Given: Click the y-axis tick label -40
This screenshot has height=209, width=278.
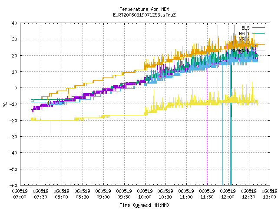Looking at the screenshot, I should click(13, 153).
